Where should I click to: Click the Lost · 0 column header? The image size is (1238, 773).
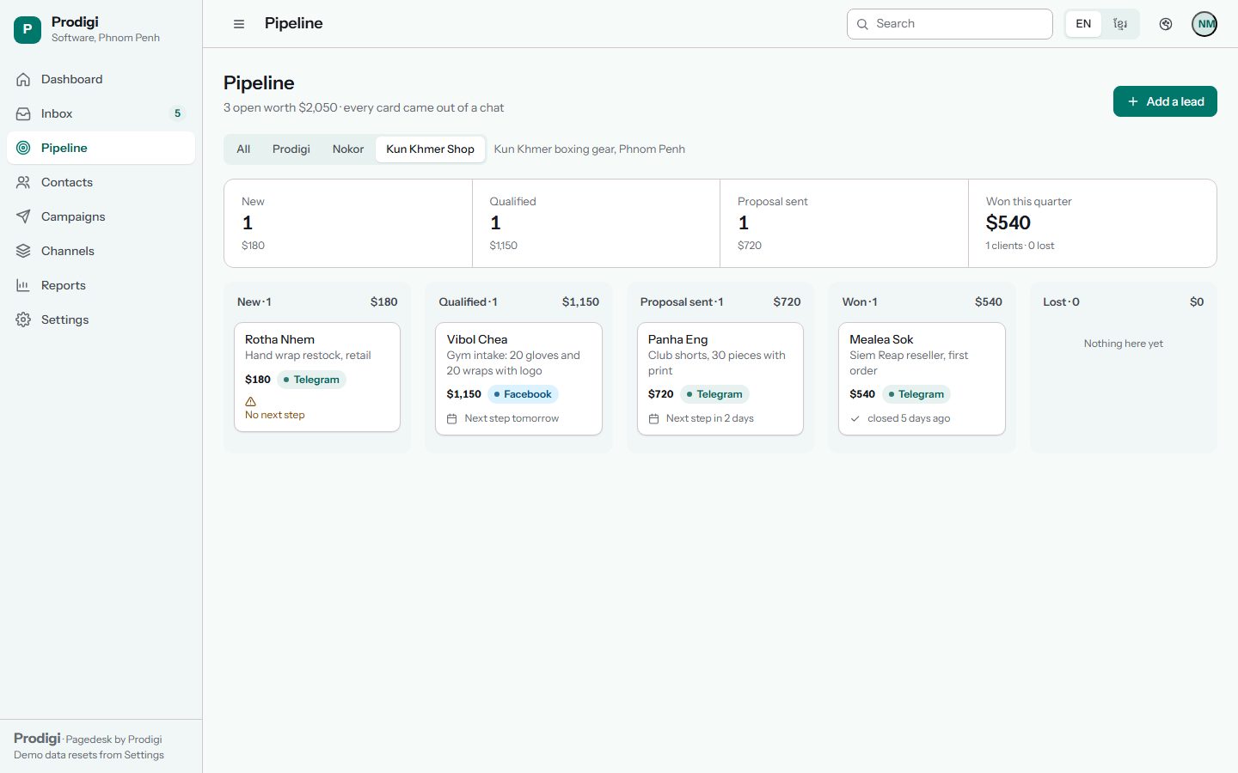point(1123,301)
